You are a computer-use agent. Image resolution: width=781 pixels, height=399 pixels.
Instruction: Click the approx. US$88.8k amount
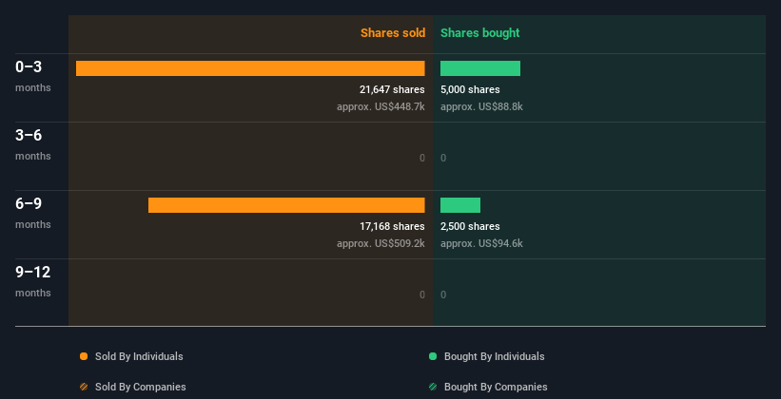(x=481, y=106)
